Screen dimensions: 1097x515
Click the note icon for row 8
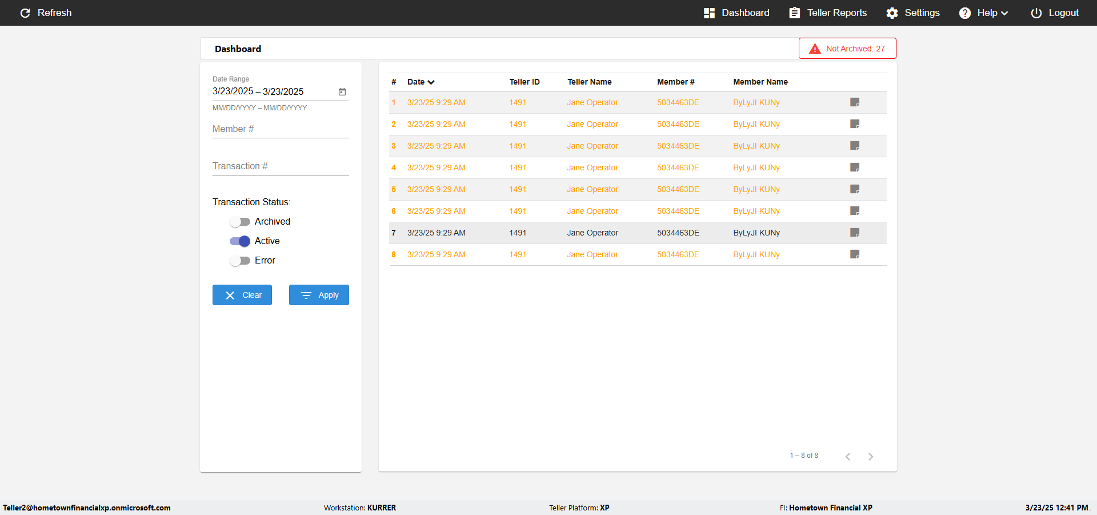point(855,254)
